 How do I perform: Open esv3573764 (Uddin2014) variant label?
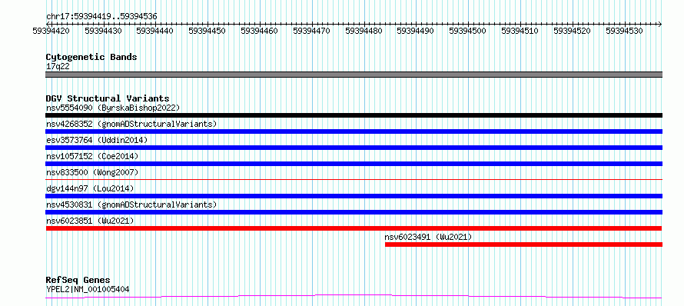pyautogui.click(x=97, y=140)
